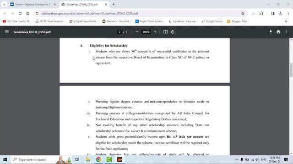Close the National Scholarship tab

tap(55, 4)
